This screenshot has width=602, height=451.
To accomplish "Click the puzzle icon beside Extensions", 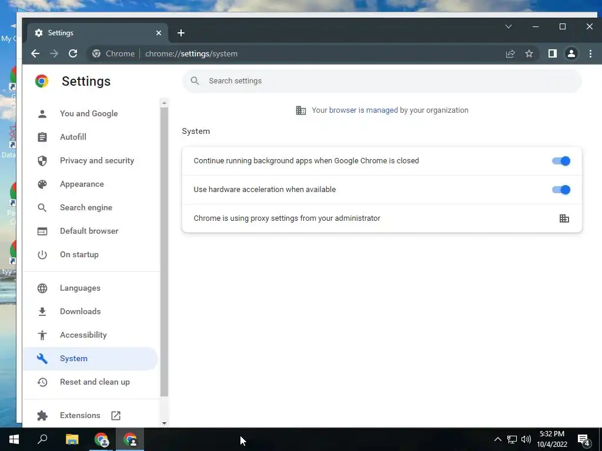I will (x=42, y=415).
